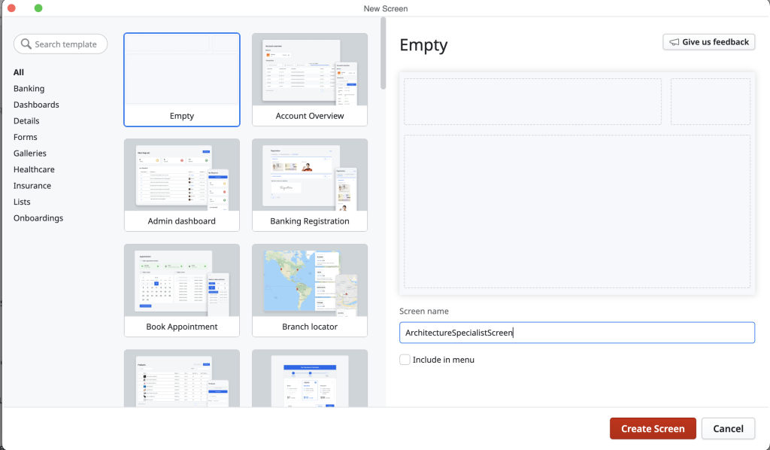The image size is (770, 450).
Task: Filter templates by Banking category
Action: coord(29,89)
